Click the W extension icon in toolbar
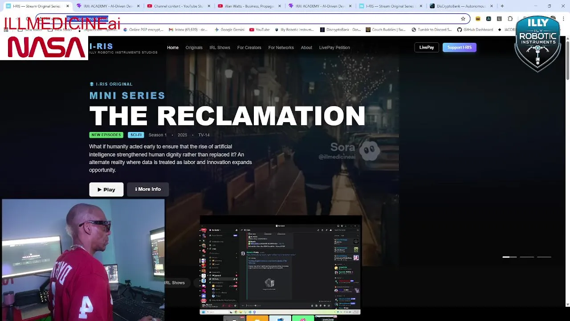570x321 pixels. 478,19
